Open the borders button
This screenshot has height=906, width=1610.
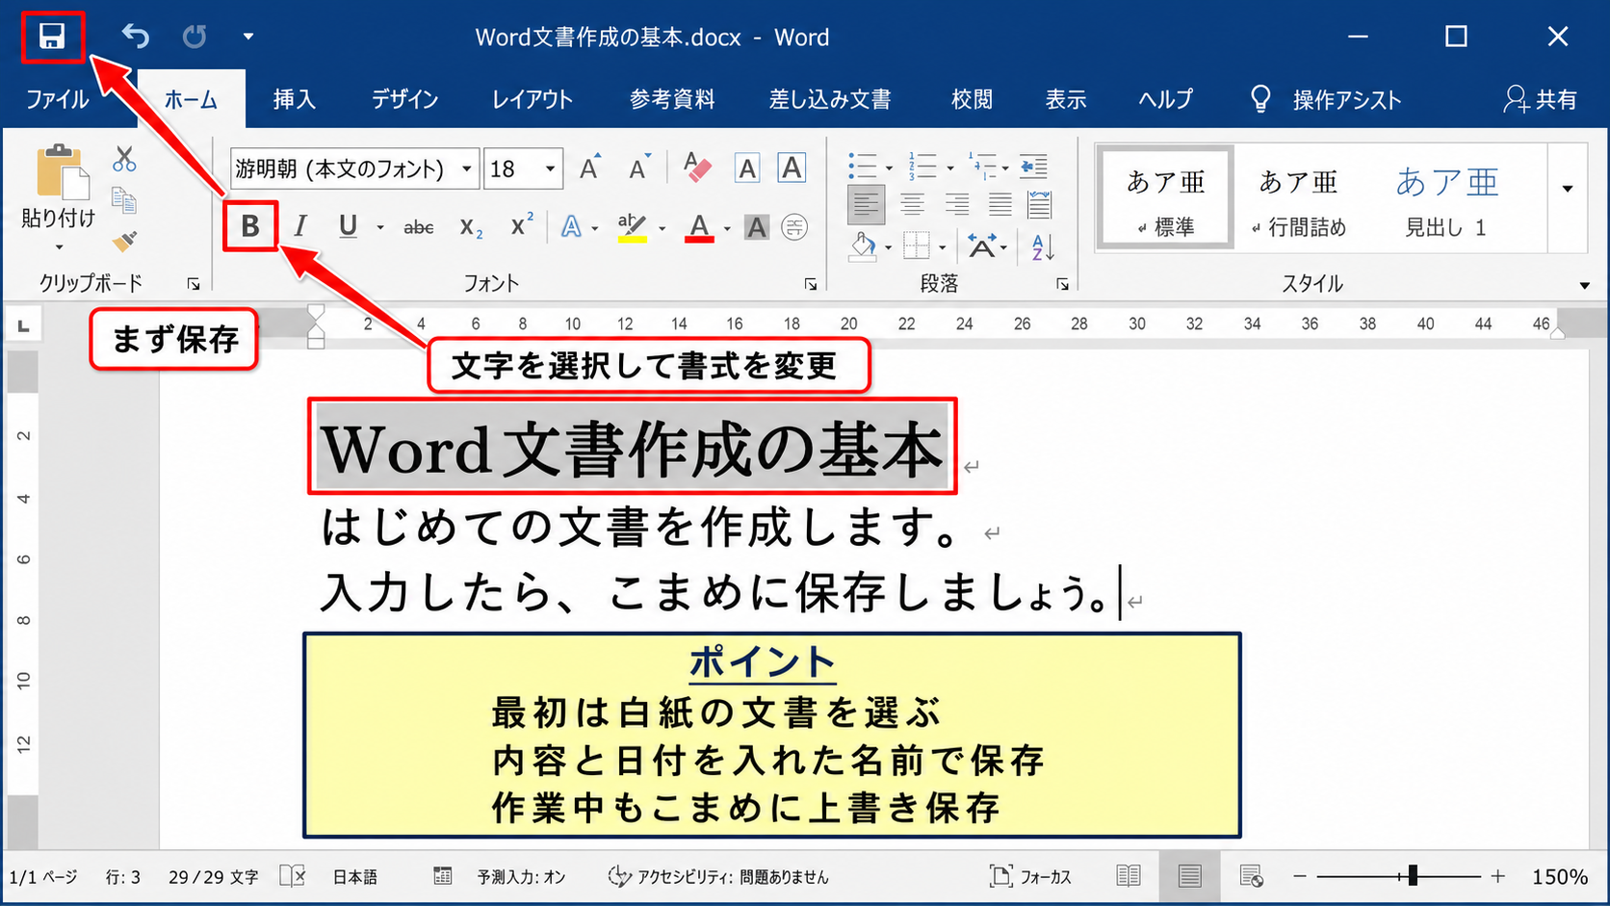916,246
